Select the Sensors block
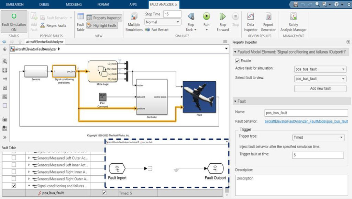 (x=36, y=71)
